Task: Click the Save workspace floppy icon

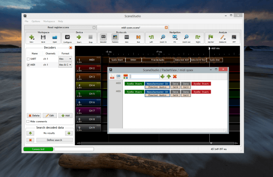Action: tap(43, 37)
